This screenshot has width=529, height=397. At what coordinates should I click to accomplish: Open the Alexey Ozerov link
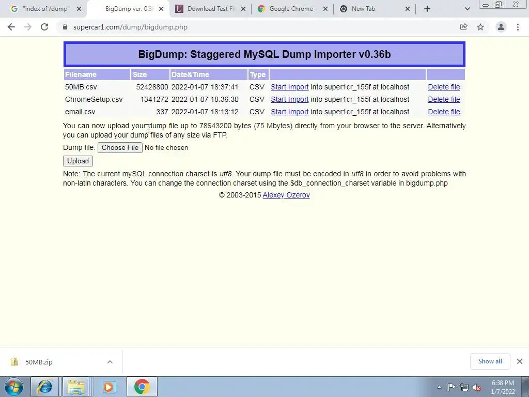(286, 195)
